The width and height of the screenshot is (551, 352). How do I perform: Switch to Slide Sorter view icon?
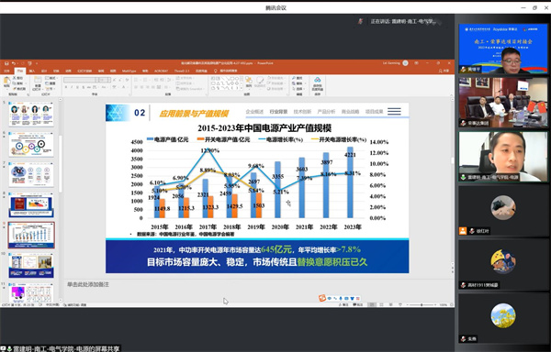[x=382, y=304]
